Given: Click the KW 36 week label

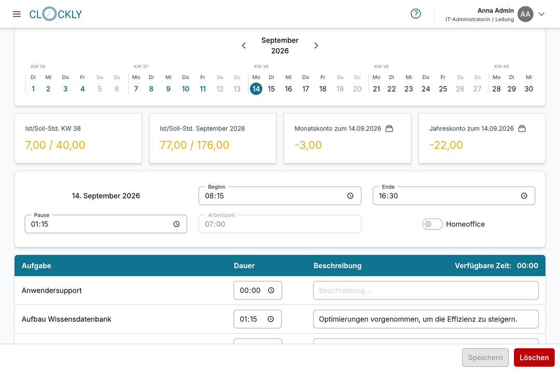Looking at the screenshot, I should 38,66.
